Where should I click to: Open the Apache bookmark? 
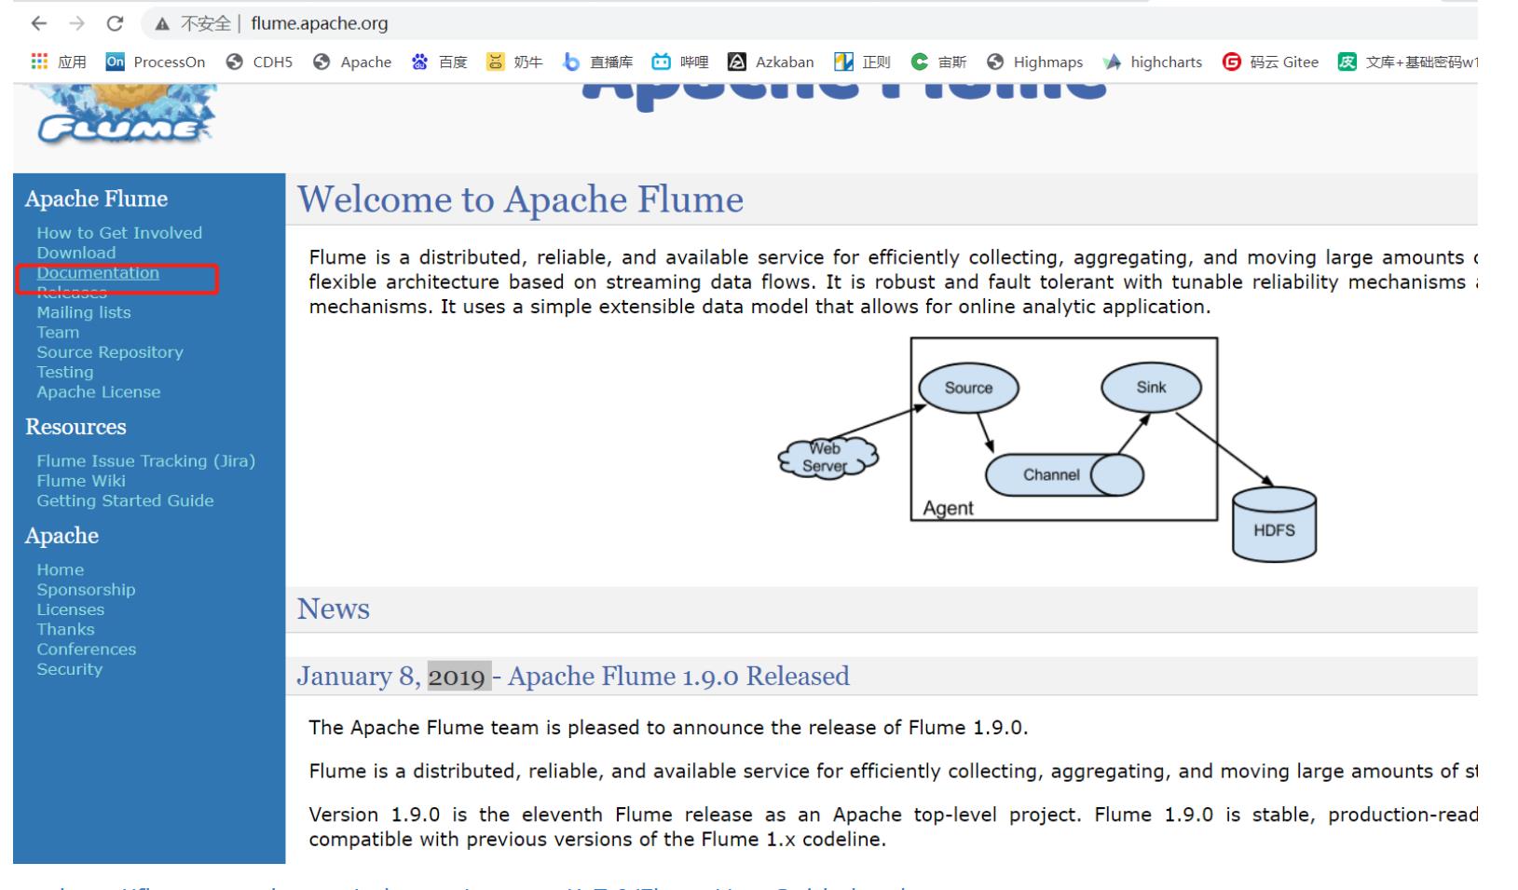352,62
